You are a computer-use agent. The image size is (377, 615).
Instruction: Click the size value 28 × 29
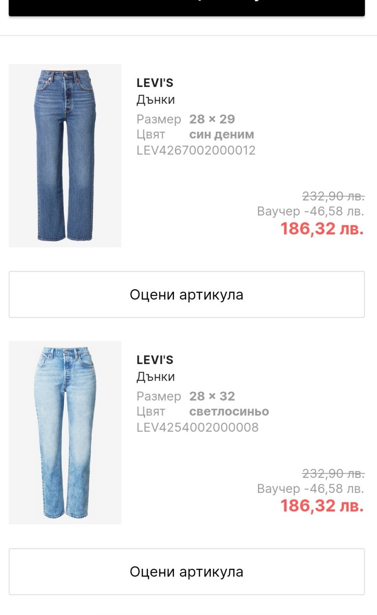tap(212, 119)
